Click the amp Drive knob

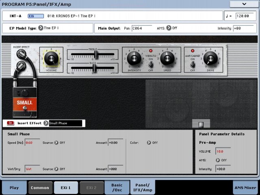pos(210,59)
